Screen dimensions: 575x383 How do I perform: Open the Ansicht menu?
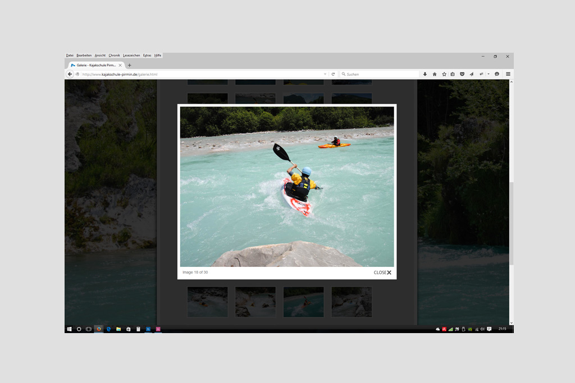tap(100, 56)
